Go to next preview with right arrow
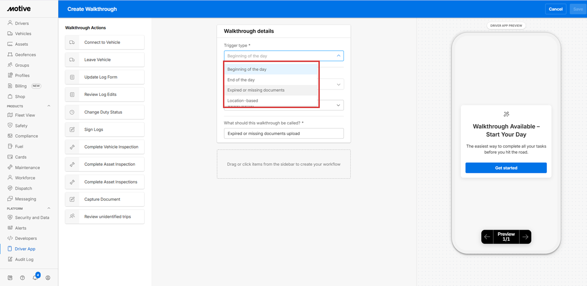This screenshot has width=587, height=286. pyautogui.click(x=525, y=237)
